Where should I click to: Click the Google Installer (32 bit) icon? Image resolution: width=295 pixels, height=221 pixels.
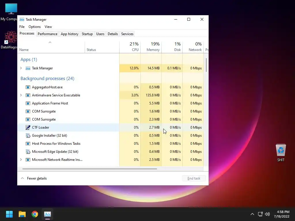(28, 136)
